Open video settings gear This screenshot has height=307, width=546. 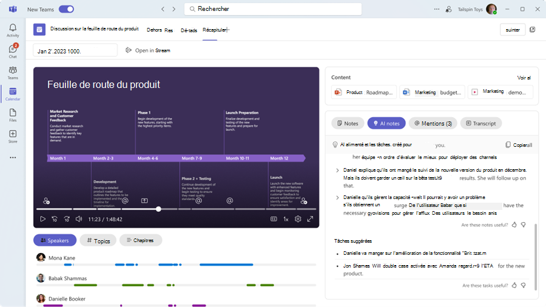point(298,219)
